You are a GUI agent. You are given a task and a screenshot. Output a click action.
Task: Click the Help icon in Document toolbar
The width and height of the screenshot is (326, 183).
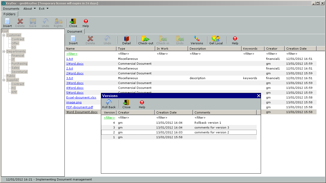click(x=235, y=39)
